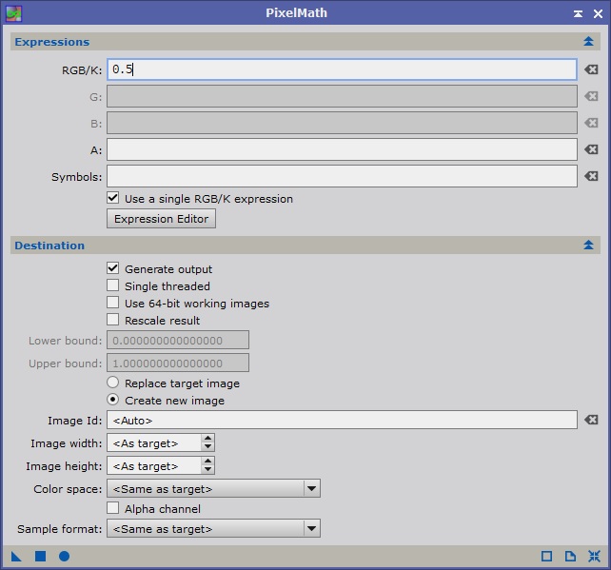Click PixelMath app icon in title bar
Viewport: 611px width, 570px height.
point(13,13)
